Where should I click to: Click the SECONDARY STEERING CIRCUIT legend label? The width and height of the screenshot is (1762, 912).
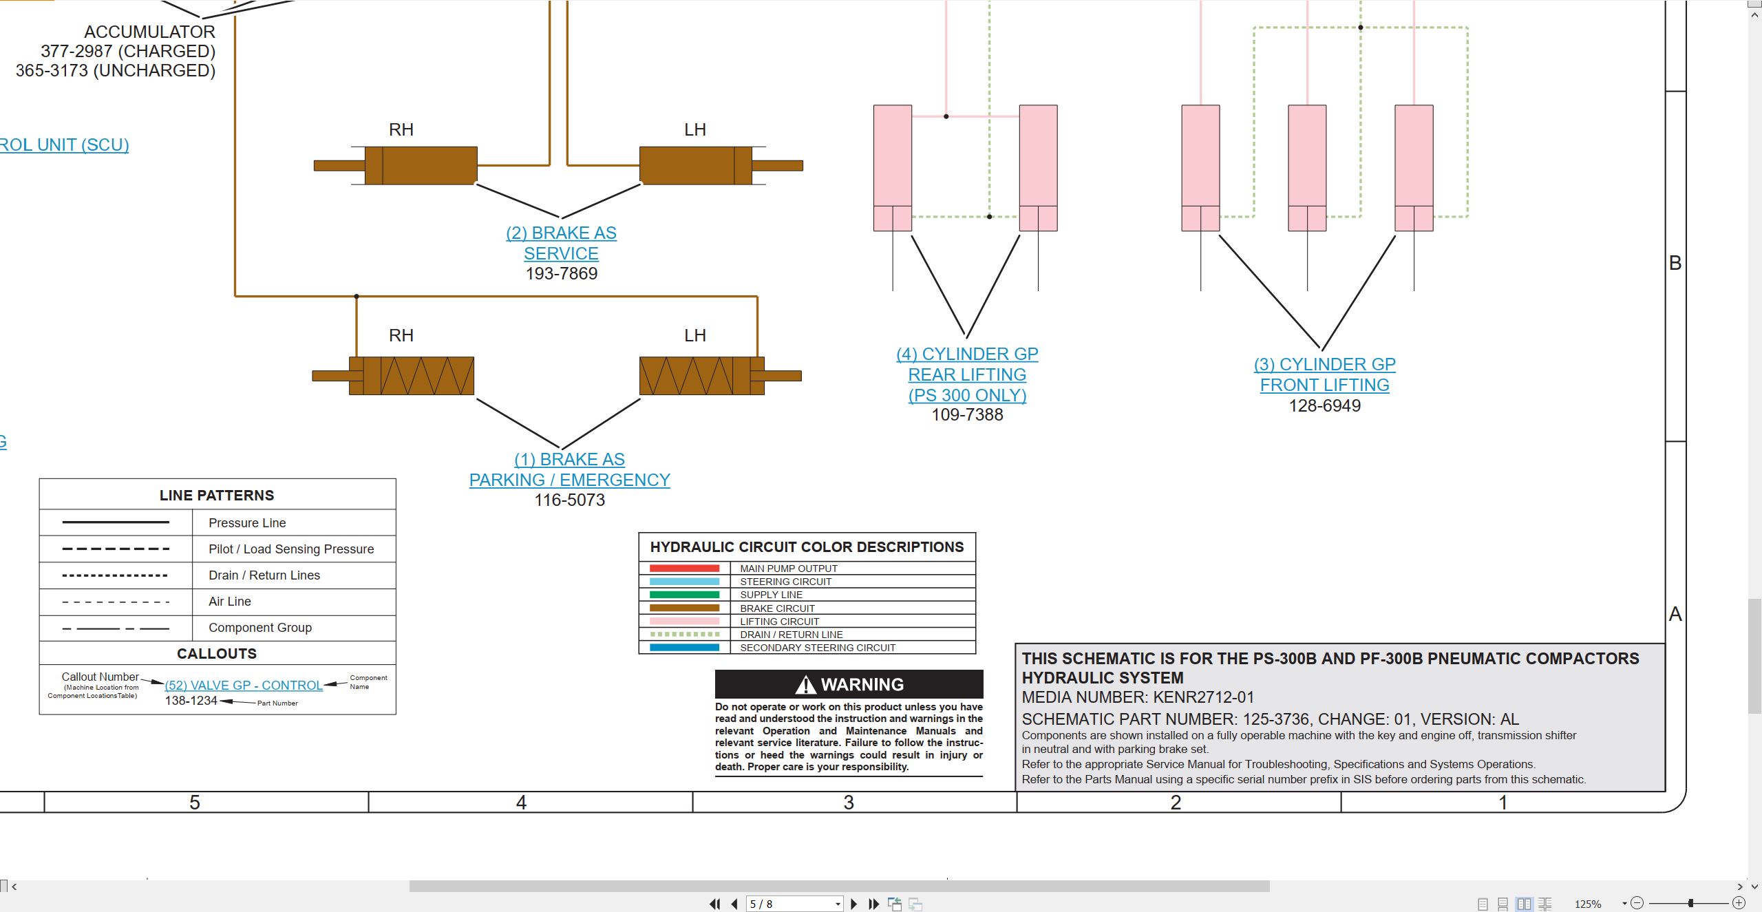pos(818,648)
